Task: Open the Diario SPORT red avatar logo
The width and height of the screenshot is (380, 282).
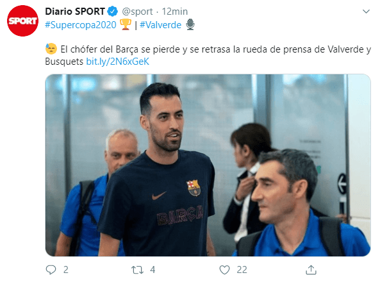Action: click(x=22, y=21)
